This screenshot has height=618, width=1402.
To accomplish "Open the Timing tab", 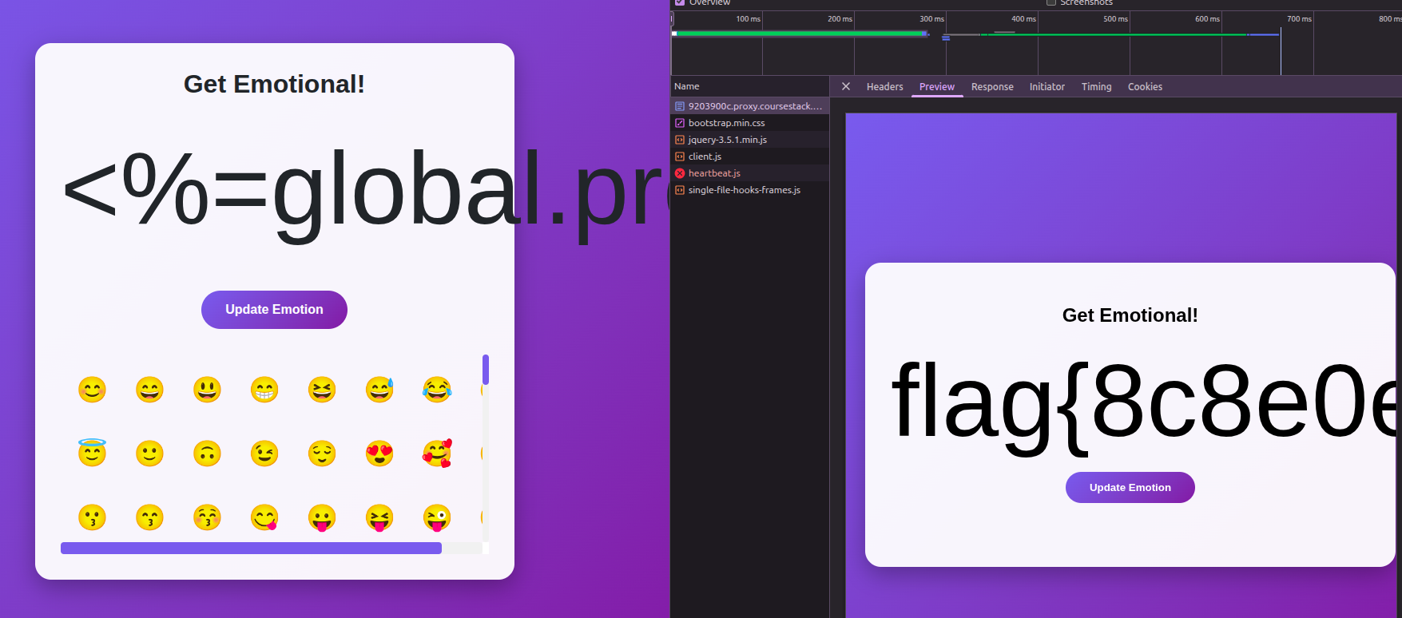I will click(x=1096, y=86).
